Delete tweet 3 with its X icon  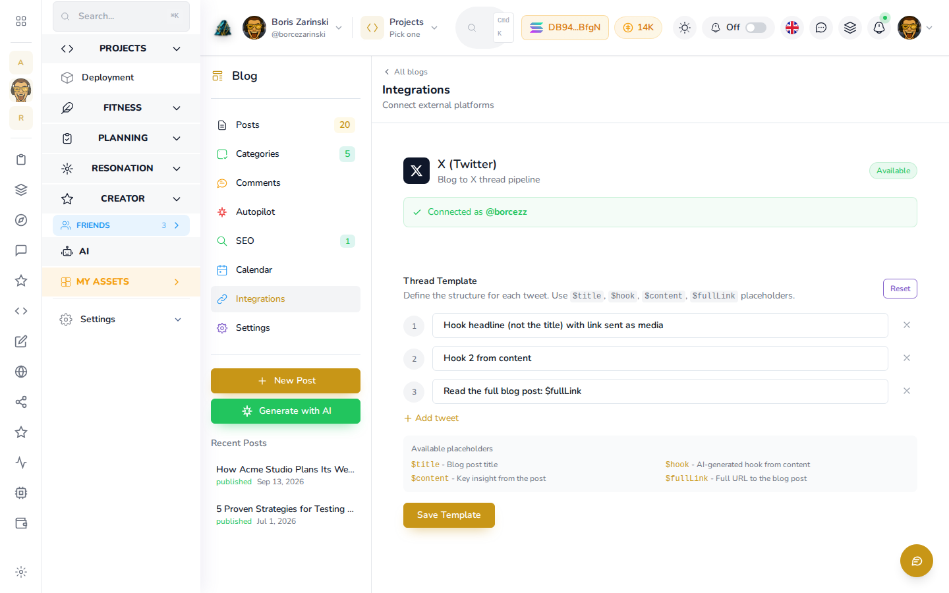(907, 391)
